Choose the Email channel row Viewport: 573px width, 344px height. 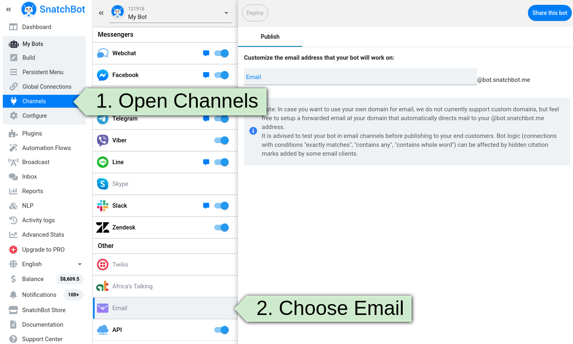click(165, 308)
